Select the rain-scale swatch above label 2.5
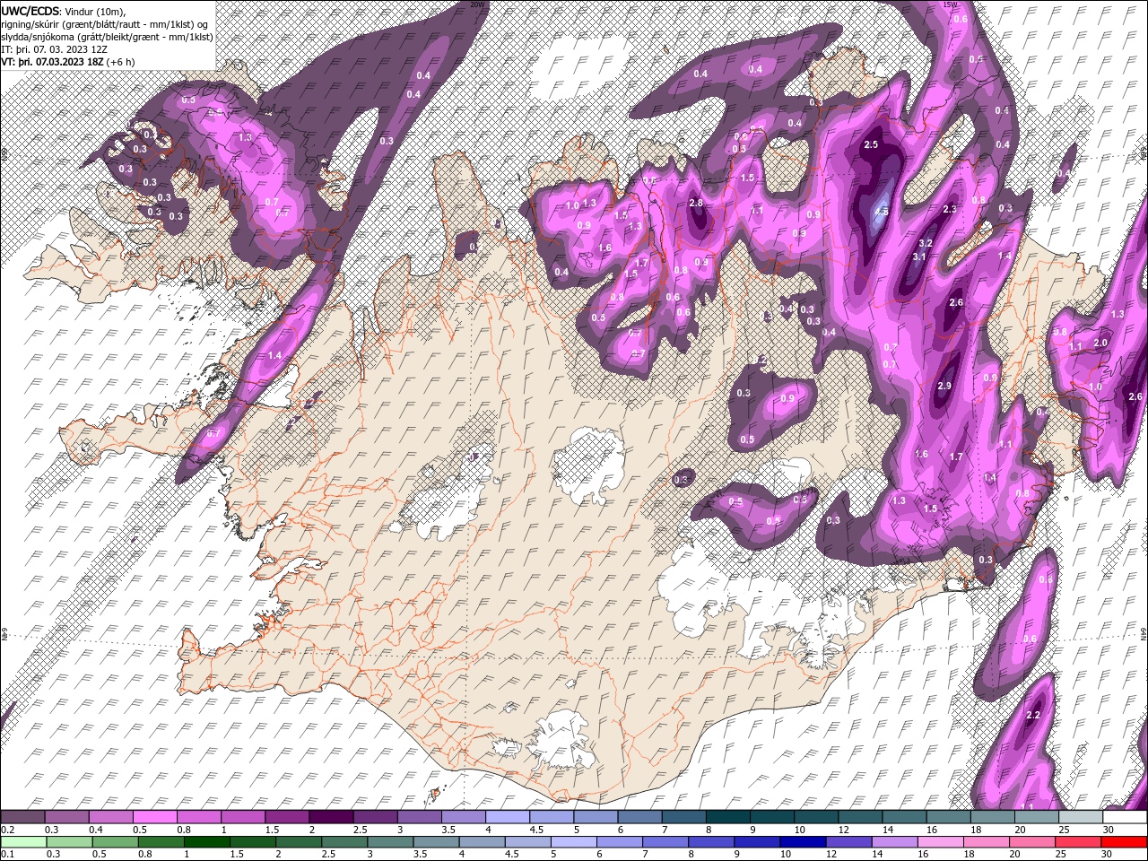 pos(344,842)
